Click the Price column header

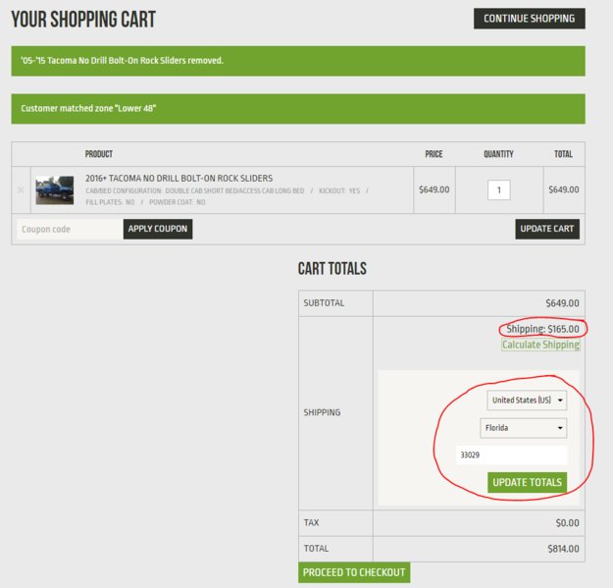tap(434, 154)
